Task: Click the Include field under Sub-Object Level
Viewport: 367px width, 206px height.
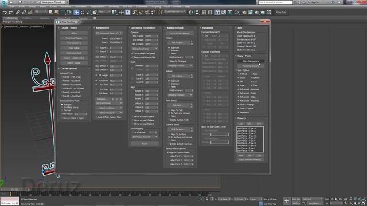Action: point(220,134)
